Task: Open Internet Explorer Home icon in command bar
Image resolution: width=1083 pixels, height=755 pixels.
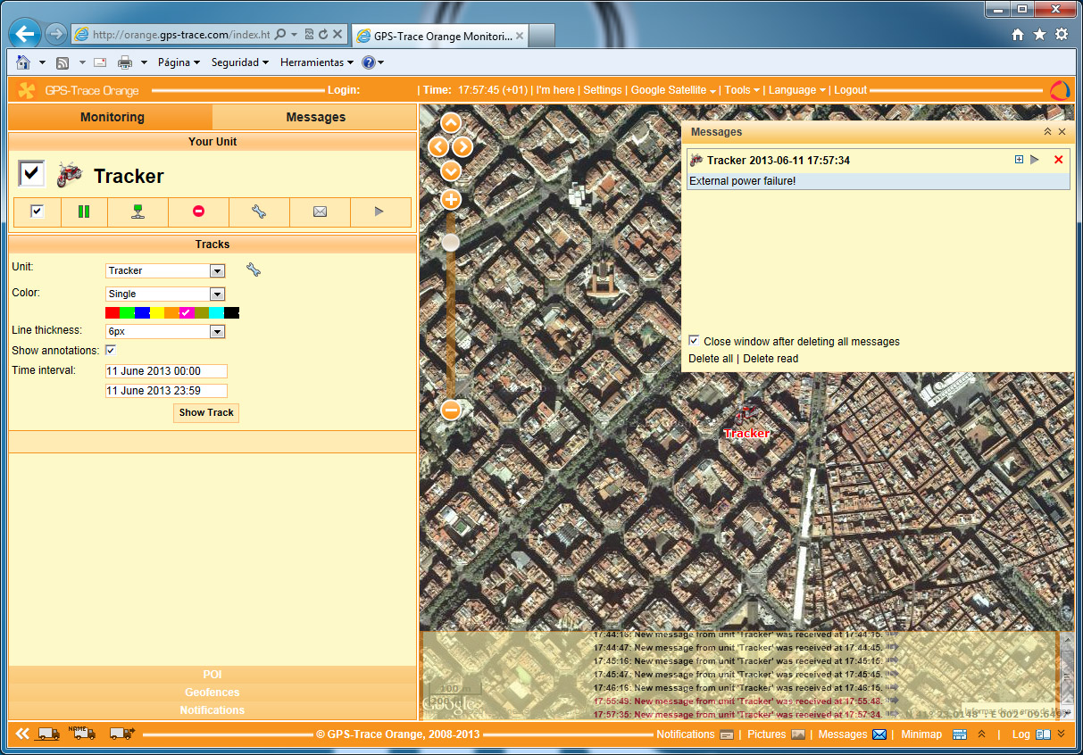Action: click(x=23, y=62)
